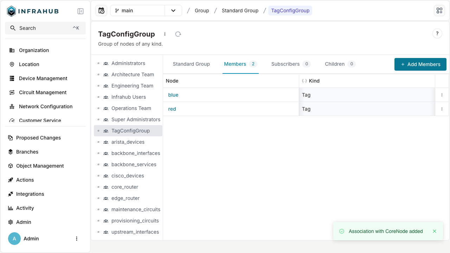Expand Device Management in the sidebar
Screen dimensions: 450x253
click(43, 78)
